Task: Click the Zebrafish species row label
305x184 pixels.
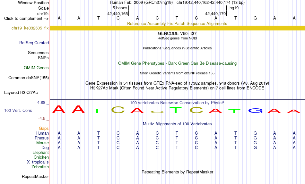Action: [x=40, y=167]
